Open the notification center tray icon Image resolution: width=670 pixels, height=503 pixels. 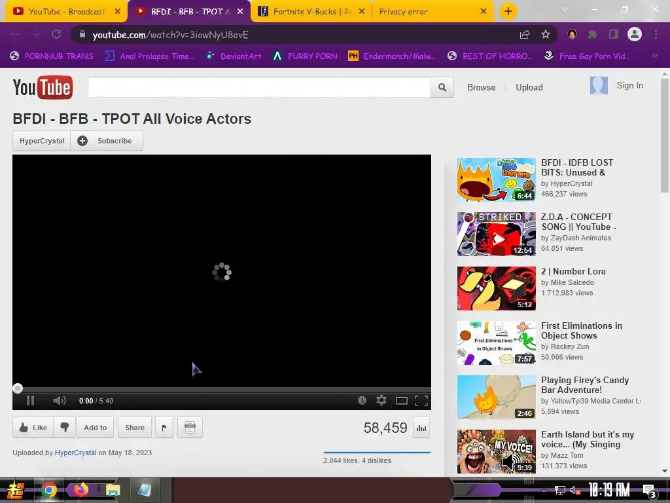(x=650, y=491)
